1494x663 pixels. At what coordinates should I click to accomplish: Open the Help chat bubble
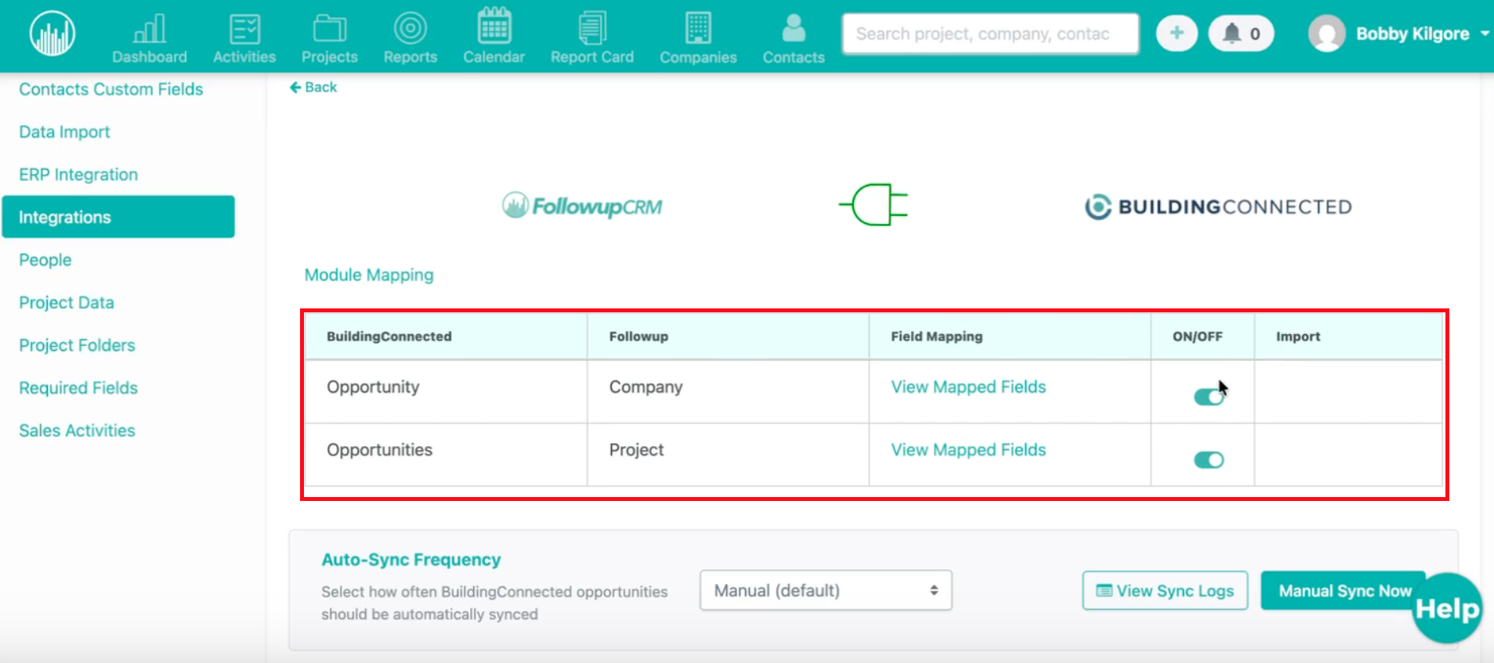pyautogui.click(x=1446, y=608)
